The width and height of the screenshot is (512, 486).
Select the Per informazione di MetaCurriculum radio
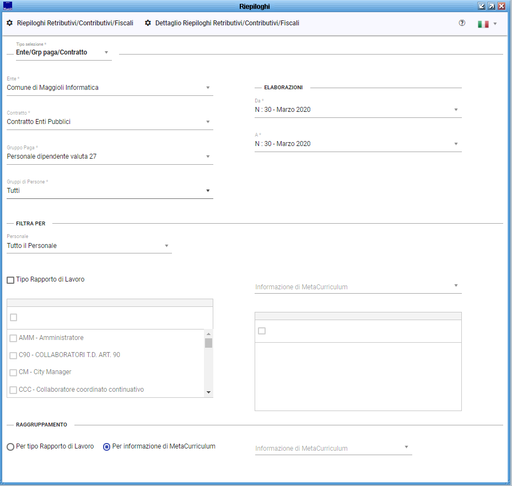point(107,447)
